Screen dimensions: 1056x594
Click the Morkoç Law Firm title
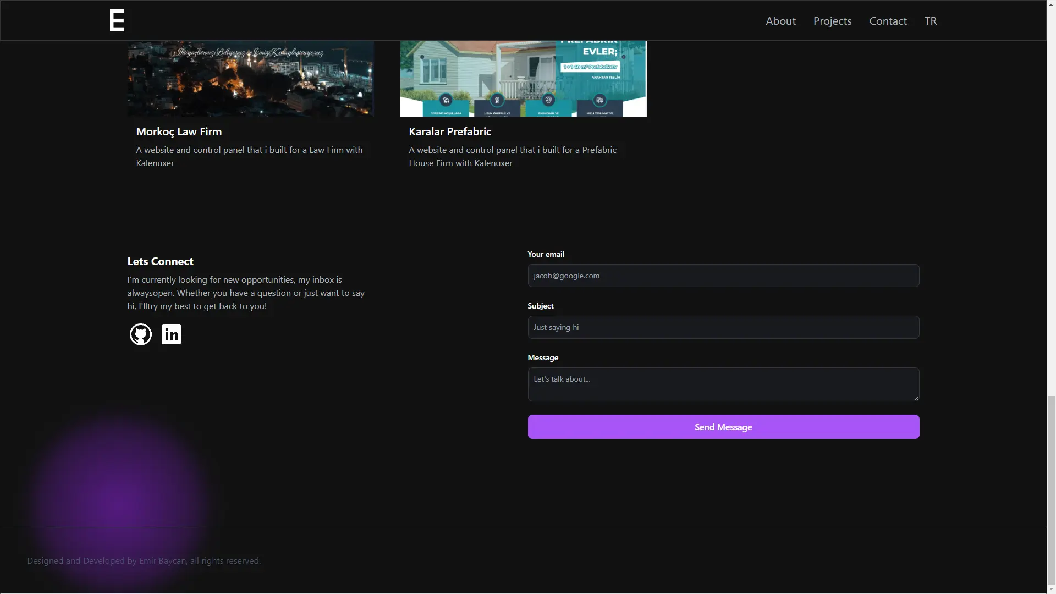pyautogui.click(x=179, y=131)
